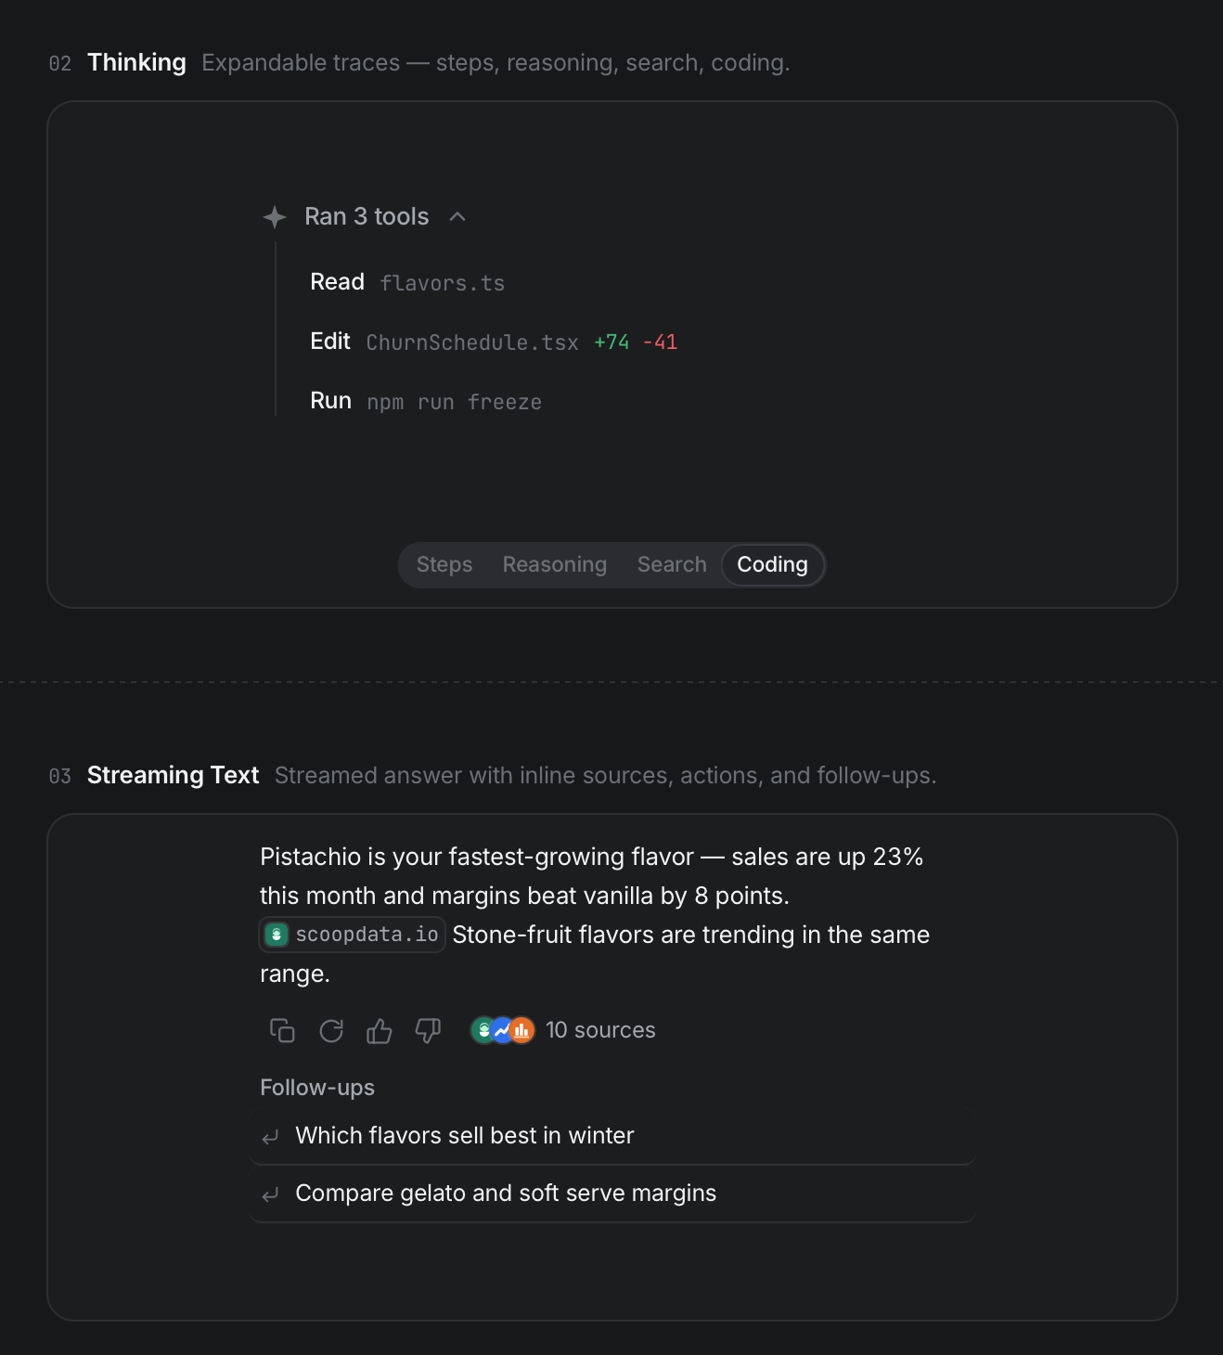Click the return arrow beside winter flavors follow-up
The width and height of the screenshot is (1223, 1355).
271,1137
